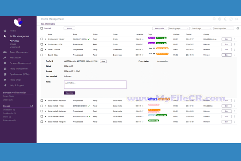Open more options for Social media 4 - Twitter

[x=235, y=116]
